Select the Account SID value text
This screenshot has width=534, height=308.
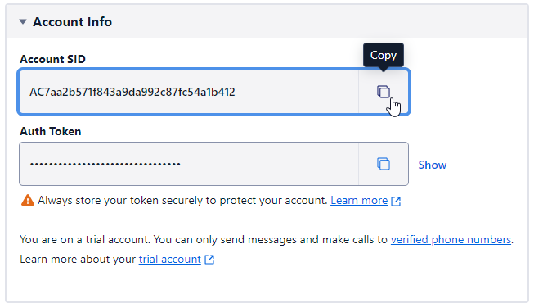point(132,92)
